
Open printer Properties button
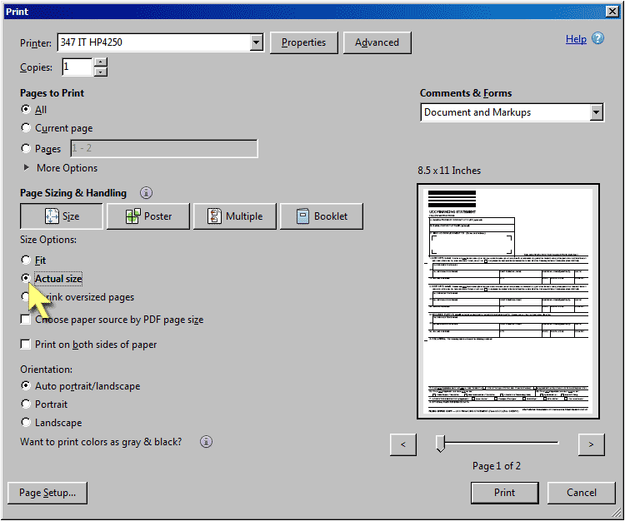[x=303, y=42]
